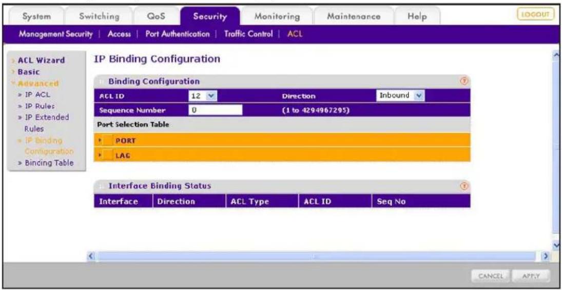This screenshot has width=562, height=290.
Task: Open the Access submenu
Action: [119, 34]
